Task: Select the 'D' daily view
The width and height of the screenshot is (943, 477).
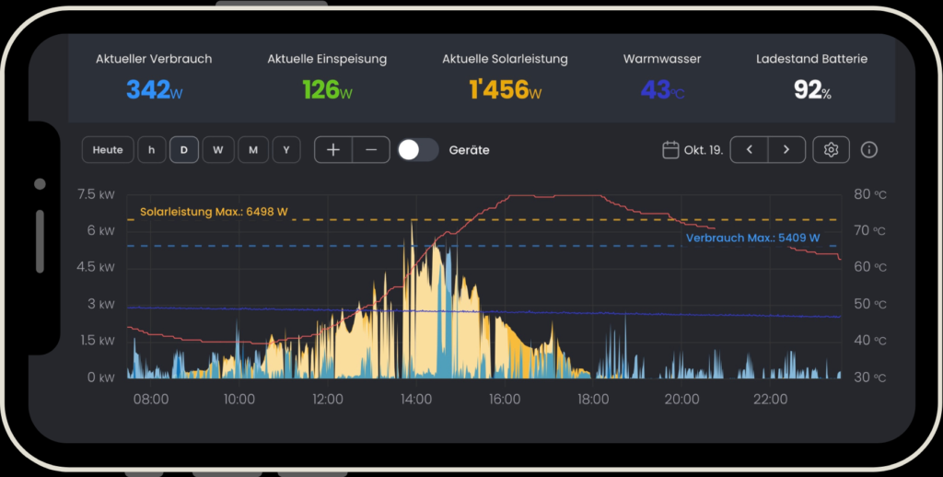Action: coord(184,150)
